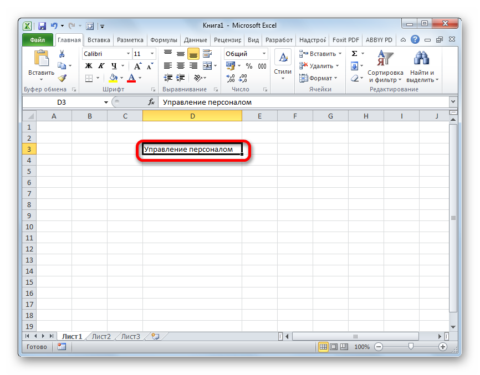This screenshot has width=480, height=375.
Task: Click the insert function fx icon
Action: coord(151,102)
